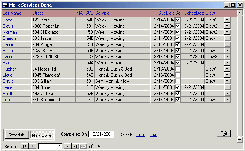Open Crew dropdown for Ray row
The image size is (245, 151).
(227, 63)
